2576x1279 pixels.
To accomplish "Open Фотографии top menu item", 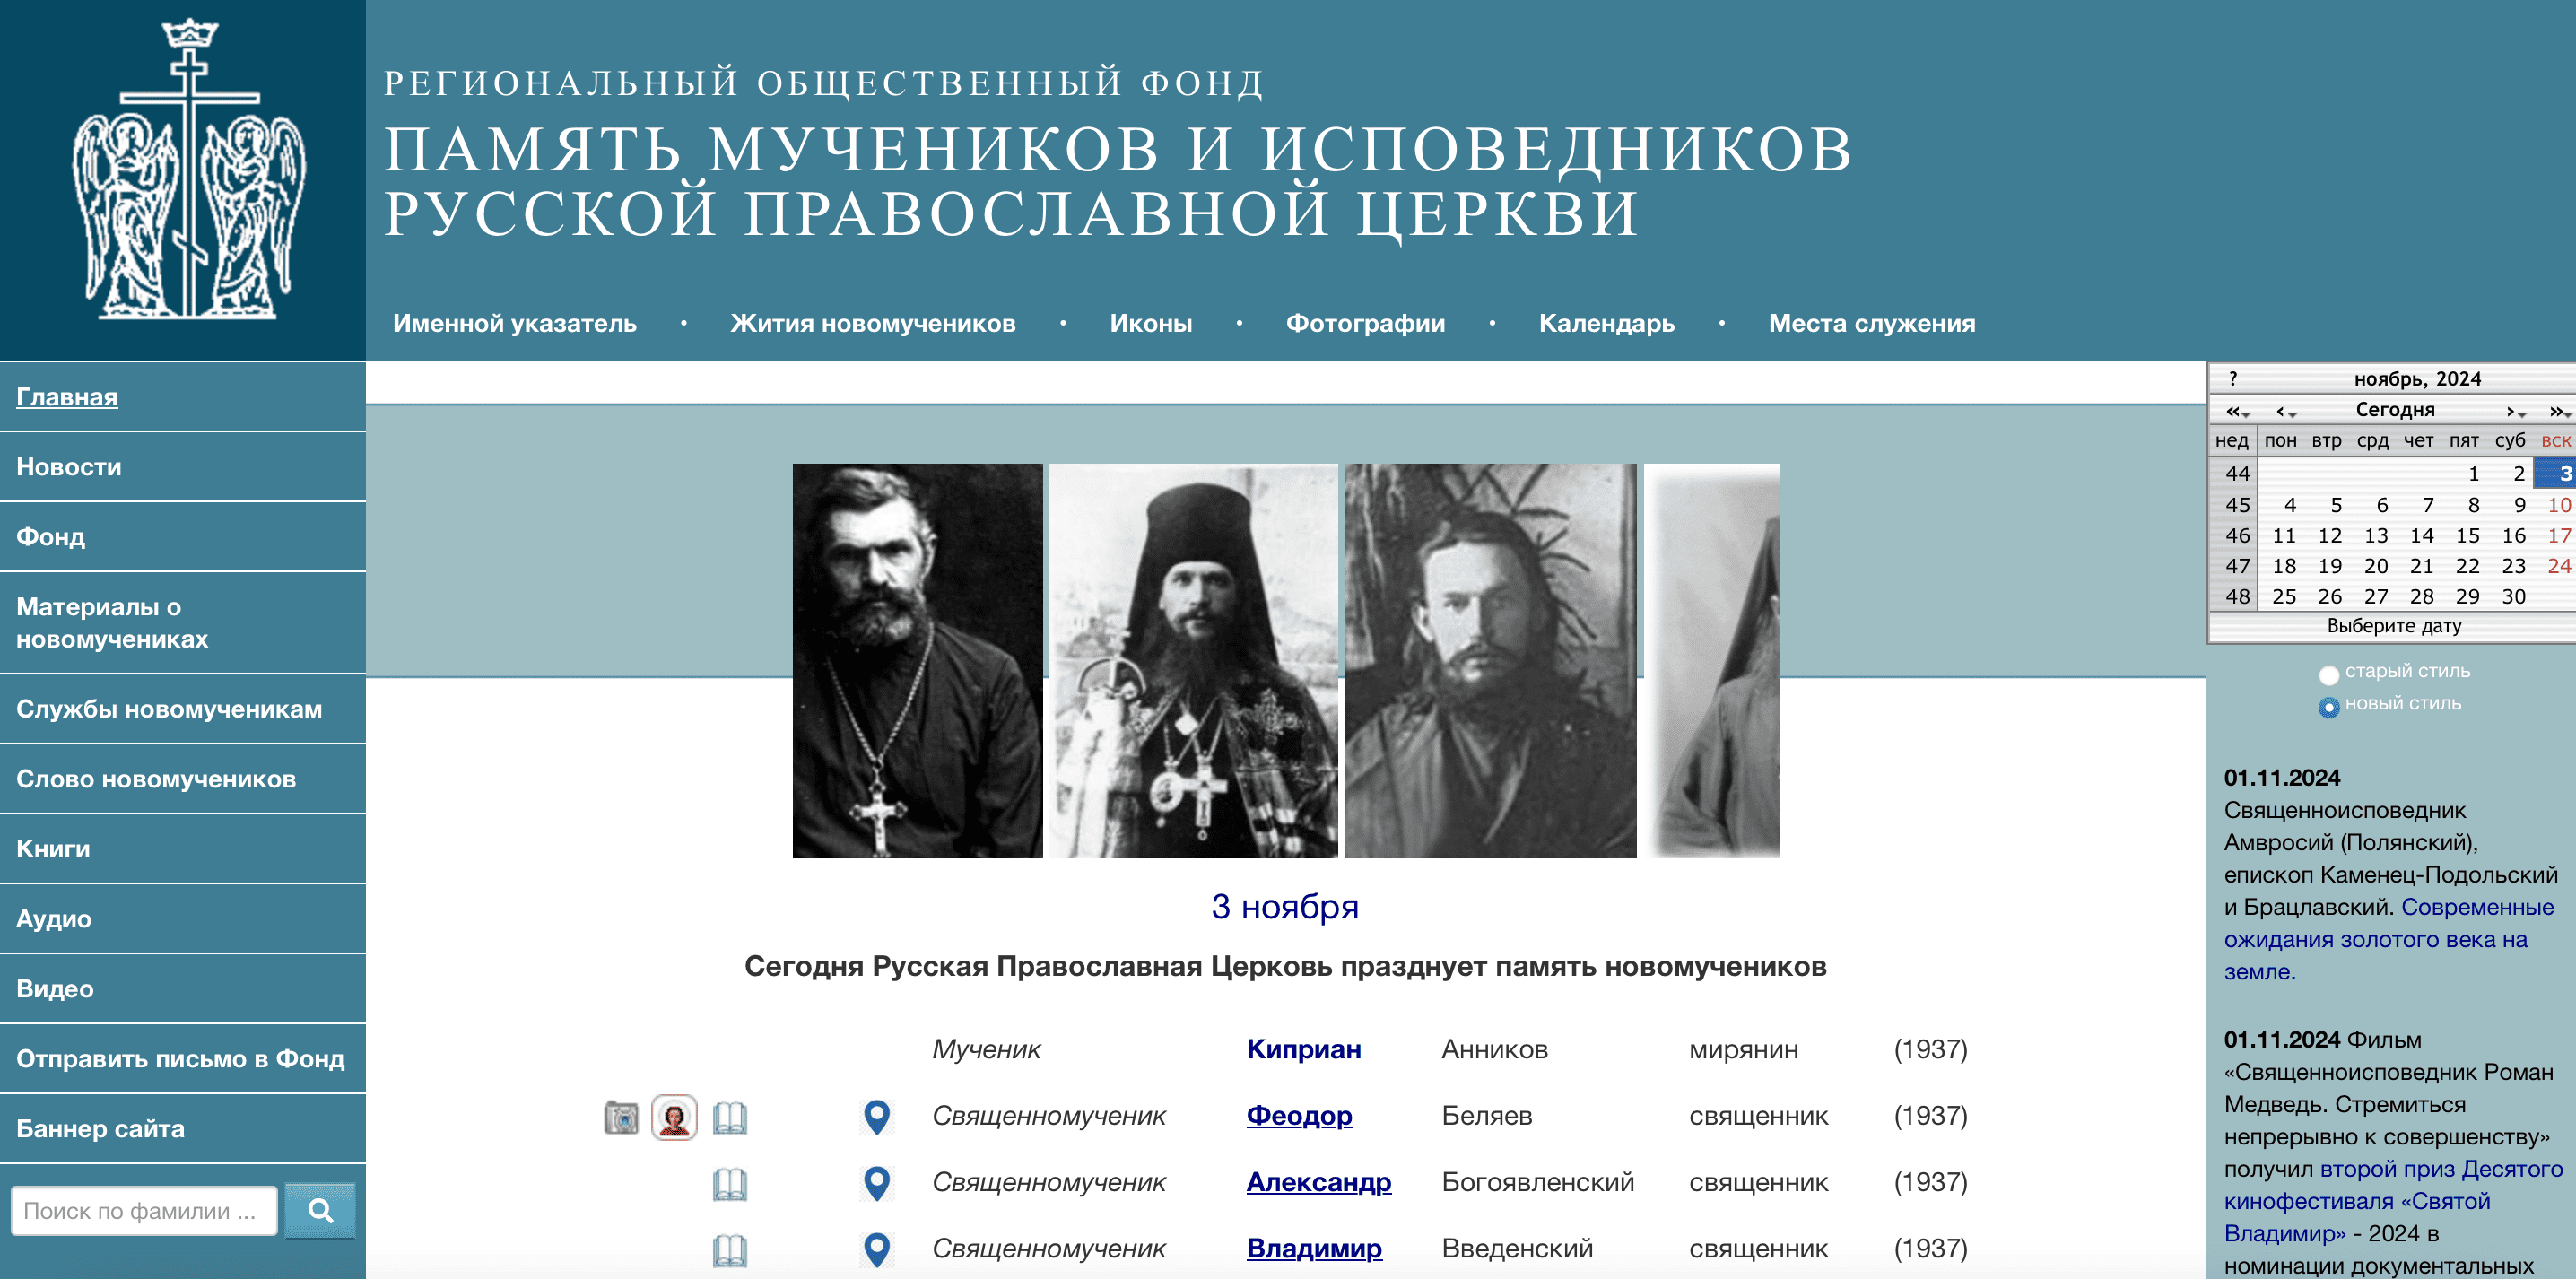I will click(x=1365, y=323).
